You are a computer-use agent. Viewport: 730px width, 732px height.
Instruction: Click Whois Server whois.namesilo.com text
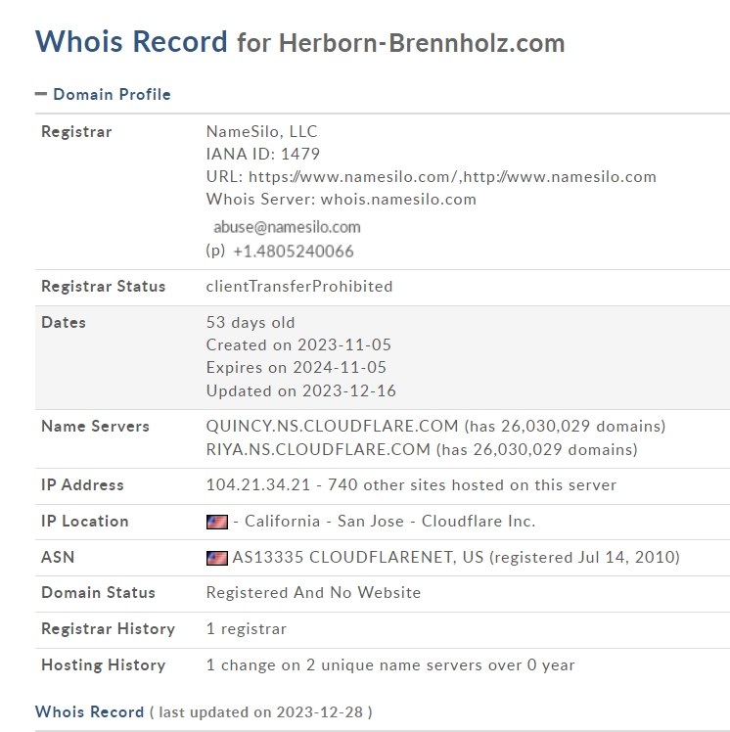342,200
